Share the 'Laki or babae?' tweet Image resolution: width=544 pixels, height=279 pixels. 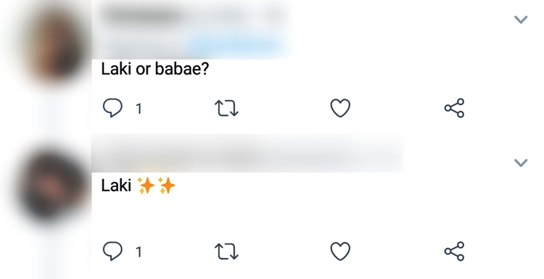[454, 108]
